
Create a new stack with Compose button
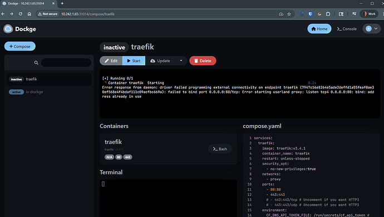(20, 46)
